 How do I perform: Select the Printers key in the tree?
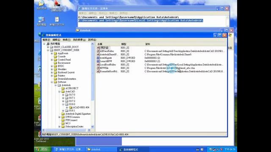point(61,76)
